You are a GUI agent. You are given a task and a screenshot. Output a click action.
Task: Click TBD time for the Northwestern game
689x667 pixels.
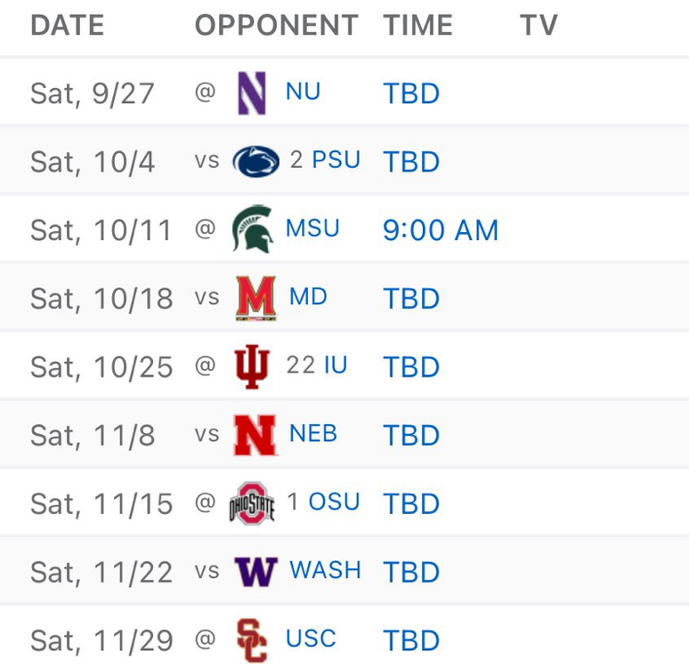pyautogui.click(x=411, y=93)
